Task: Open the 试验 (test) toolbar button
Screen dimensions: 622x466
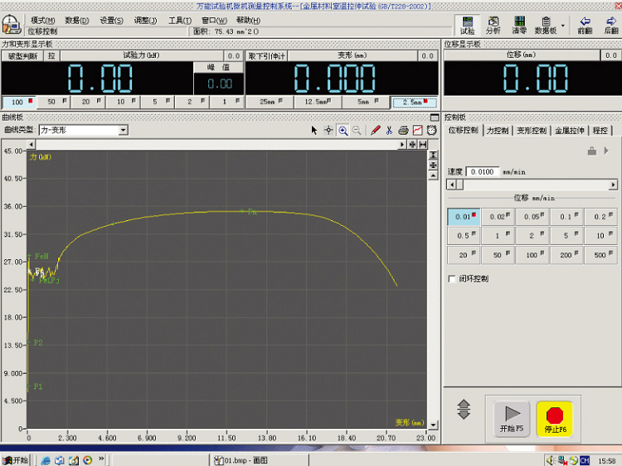Action: [467, 25]
